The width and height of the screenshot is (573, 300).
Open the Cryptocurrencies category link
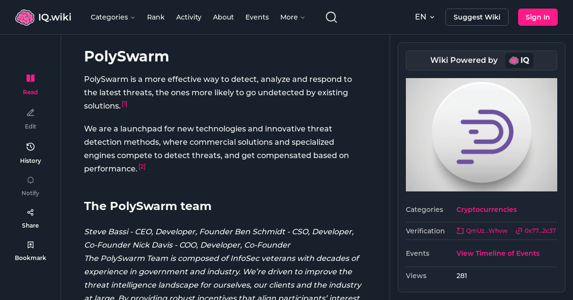click(486, 210)
